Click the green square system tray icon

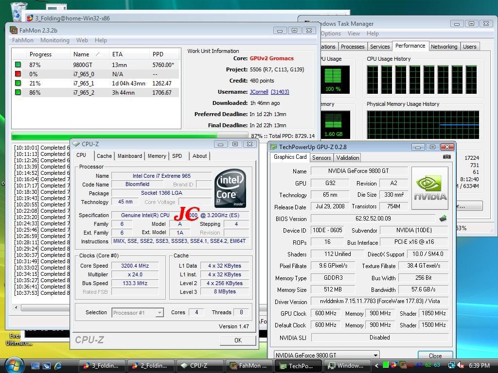tap(386, 365)
